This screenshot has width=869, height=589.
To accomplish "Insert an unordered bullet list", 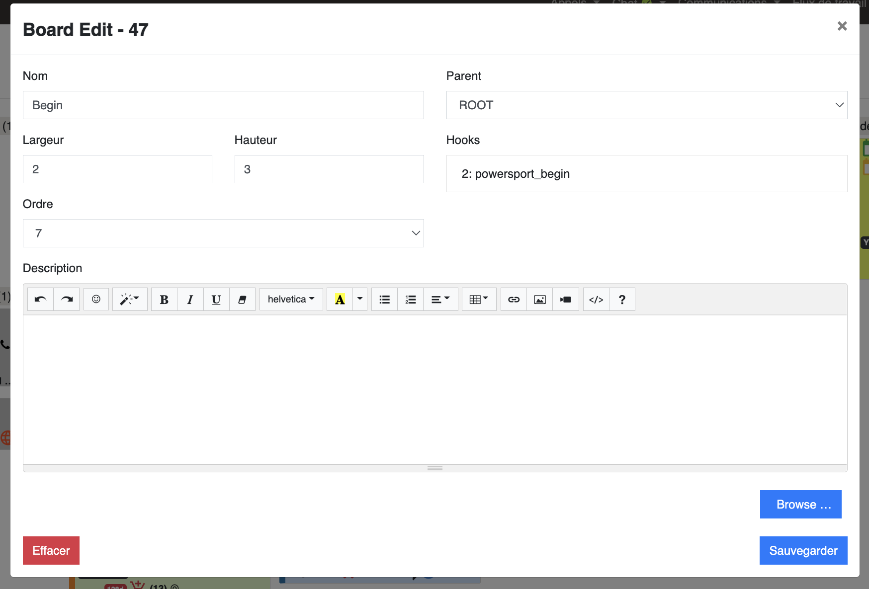I will 384,299.
